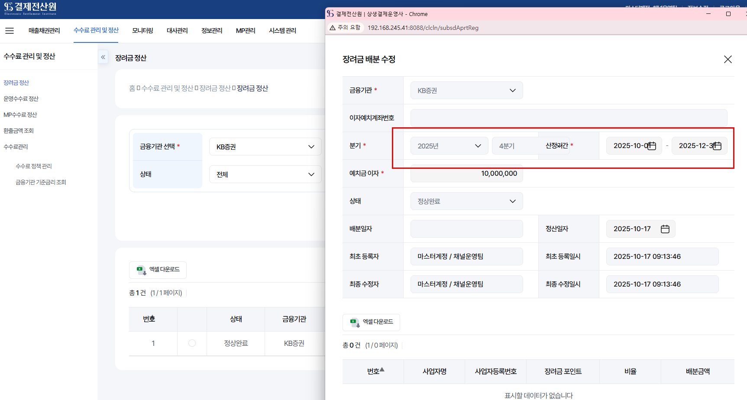This screenshot has height=400, width=747.
Task: Open the 시스템 관리 menu
Action: [x=282, y=31]
